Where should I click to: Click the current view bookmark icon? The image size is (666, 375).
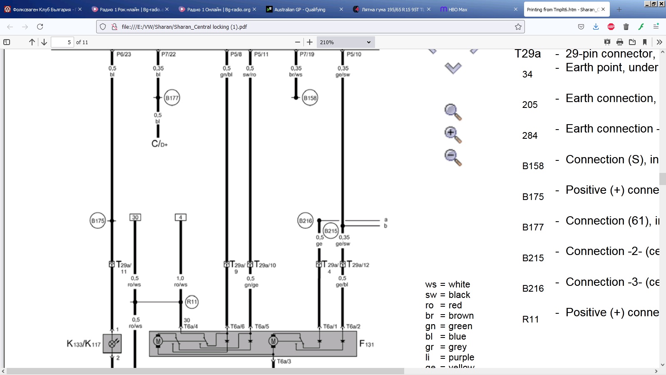pyautogui.click(x=645, y=42)
